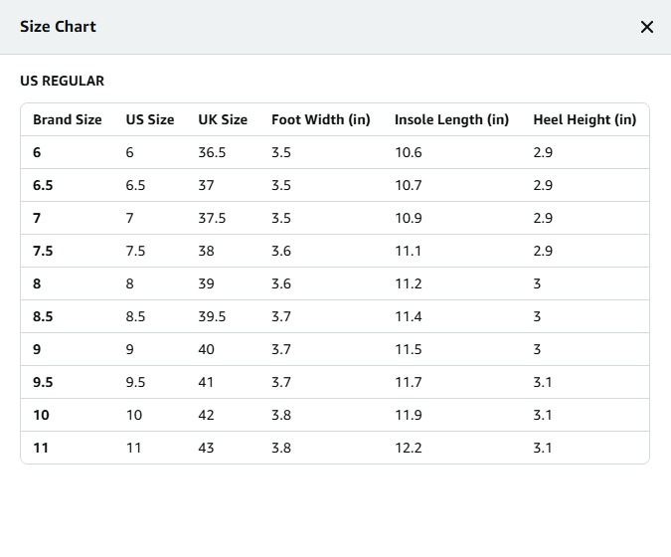Select the insole length 10.7 cell
Viewport: 671px width, 557px height.
408,185
